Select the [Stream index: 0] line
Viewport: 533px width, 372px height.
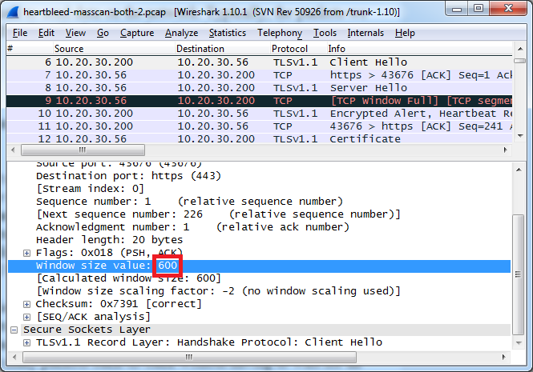tap(90, 189)
